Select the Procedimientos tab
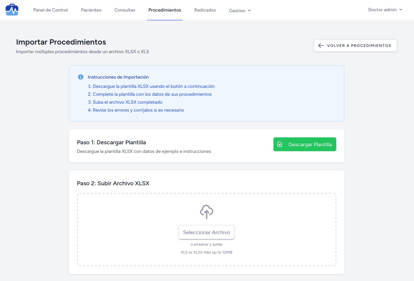 point(165,10)
